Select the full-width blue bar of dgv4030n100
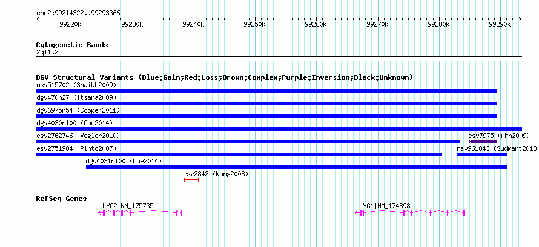Screen dimensions: 539x247 pyautogui.click(x=279, y=129)
